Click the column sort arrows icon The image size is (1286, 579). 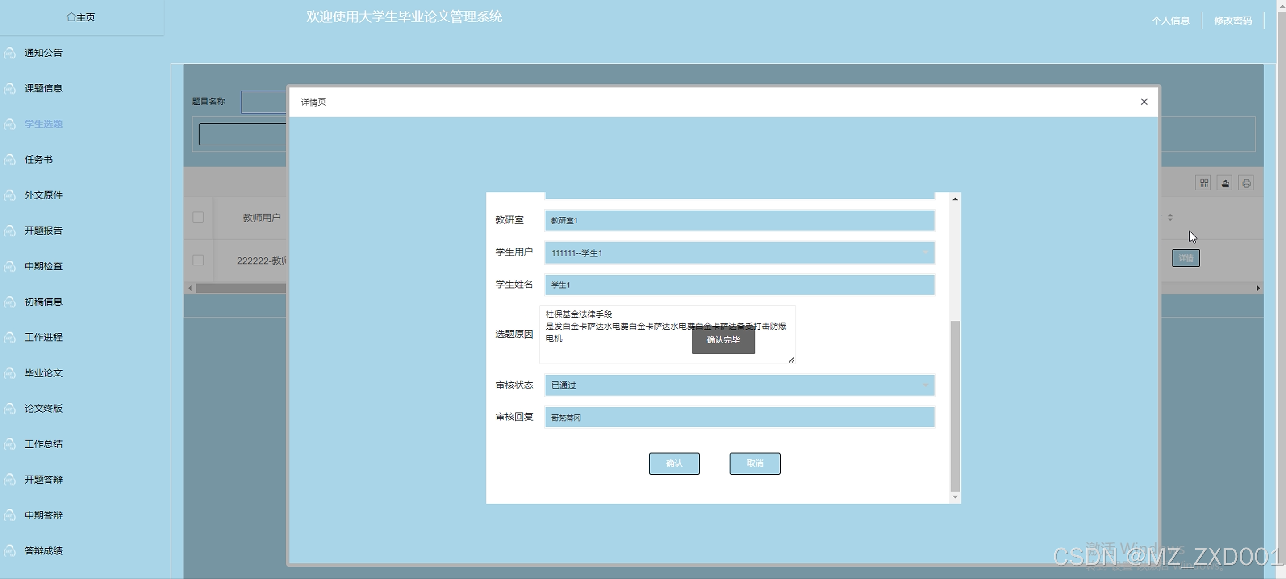[x=1170, y=217]
